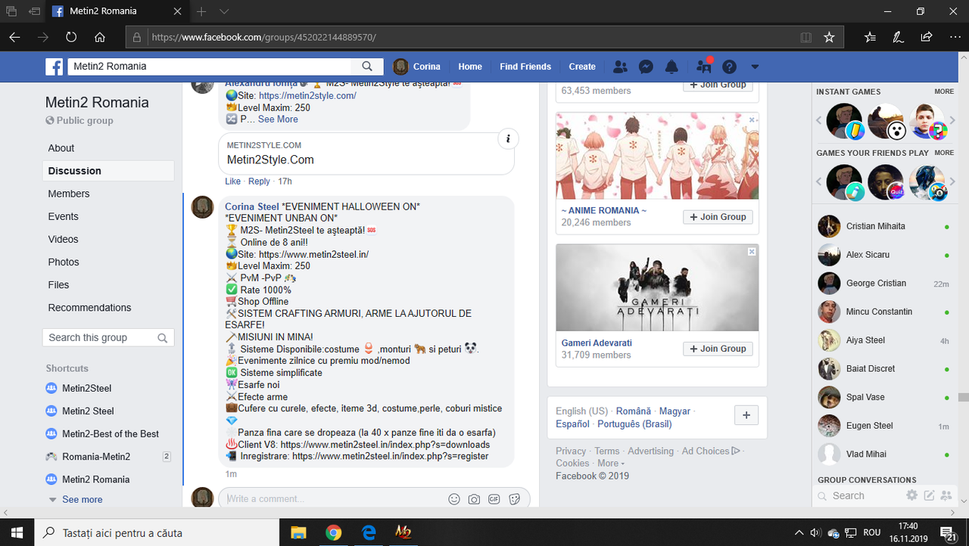Reply to the Metin2Style comment
This screenshot has width=969, height=546.
pos(259,181)
